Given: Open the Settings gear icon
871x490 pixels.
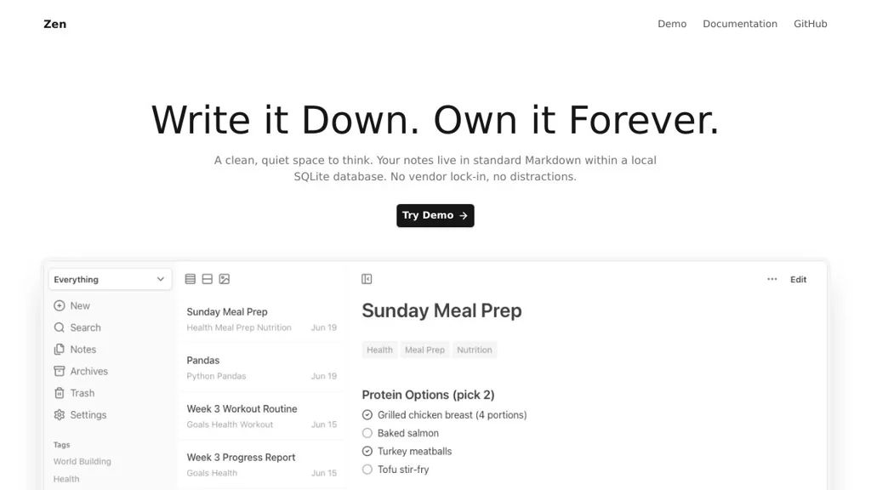Looking at the screenshot, I should (x=60, y=415).
